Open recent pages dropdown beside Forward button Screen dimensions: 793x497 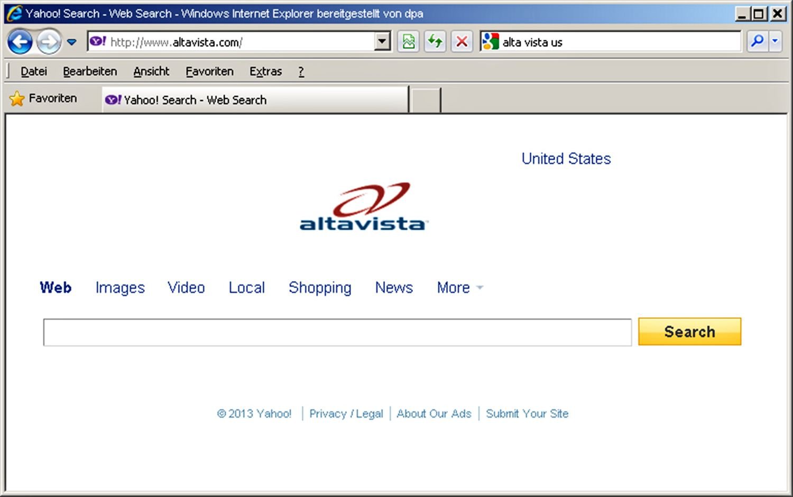pos(71,42)
